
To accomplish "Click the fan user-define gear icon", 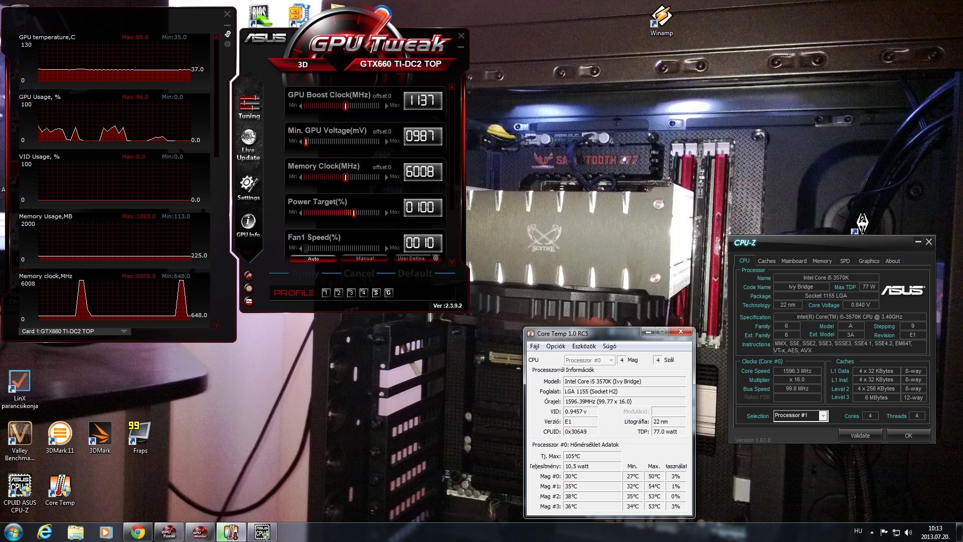I will pos(436,258).
